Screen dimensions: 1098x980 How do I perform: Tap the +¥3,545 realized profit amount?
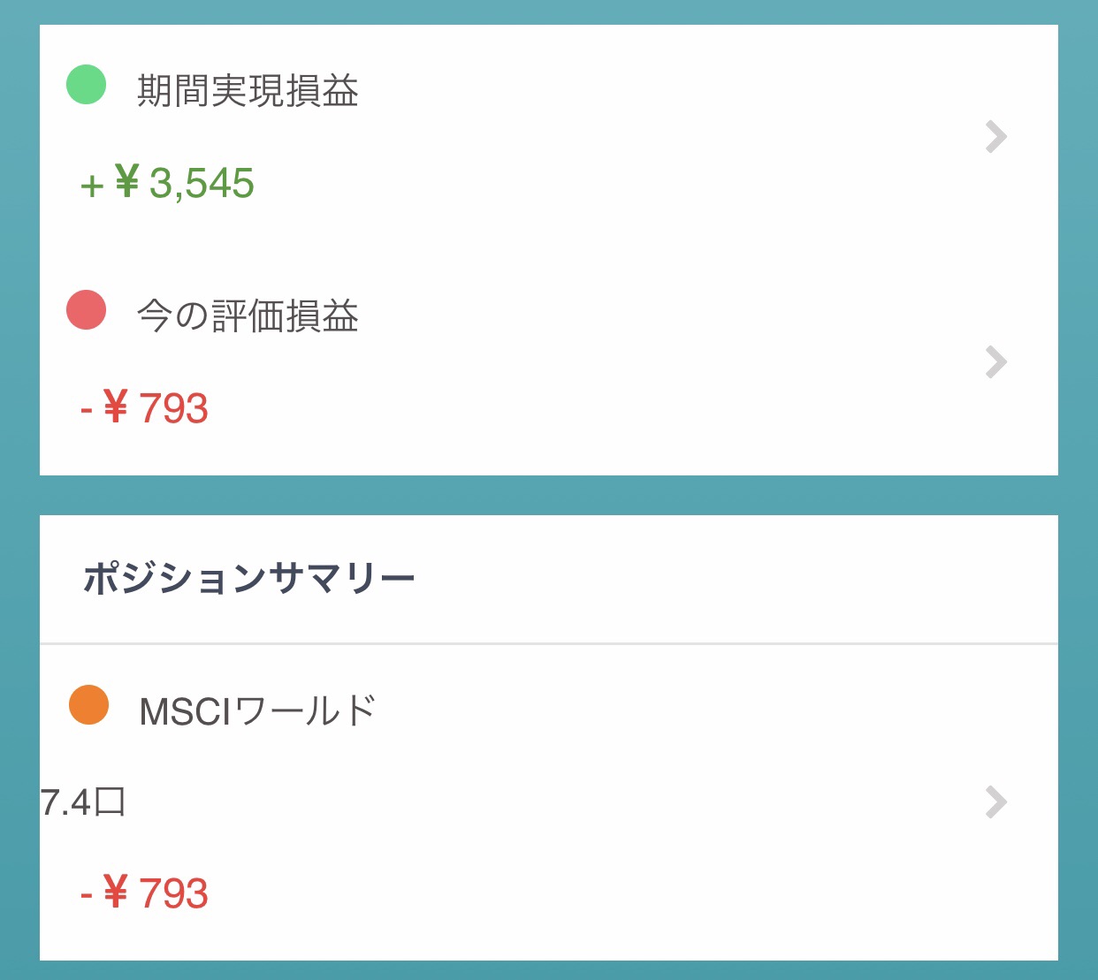[168, 184]
